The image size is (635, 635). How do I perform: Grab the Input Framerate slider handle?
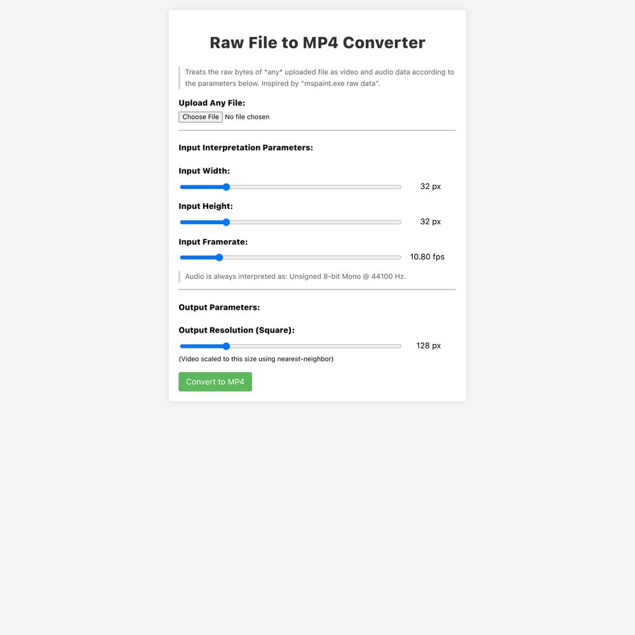pyautogui.click(x=219, y=257)
